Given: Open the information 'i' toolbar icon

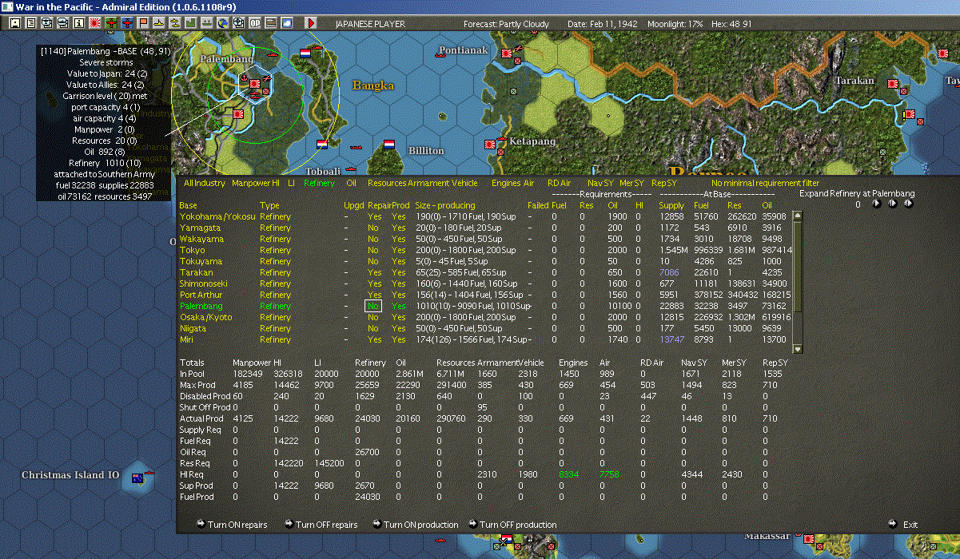Looking at the screenshot, I should tap(78, 24).
